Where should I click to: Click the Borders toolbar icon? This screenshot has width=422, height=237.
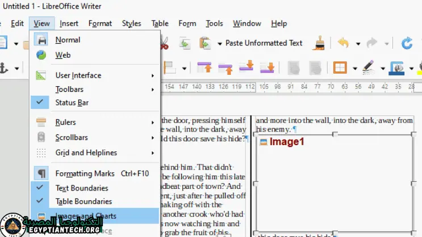[x=340, y=67]
